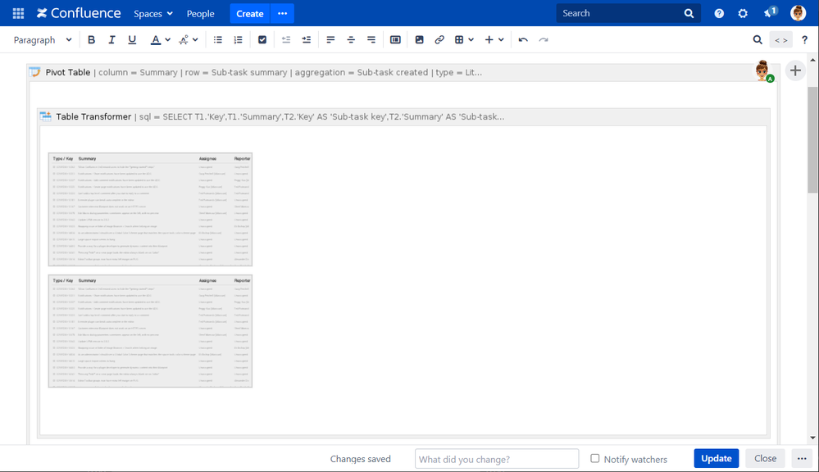The width and height of the screenshot is (819, 472).
Task: Open the Spaces dropdown menu
Action: point(153,14)
